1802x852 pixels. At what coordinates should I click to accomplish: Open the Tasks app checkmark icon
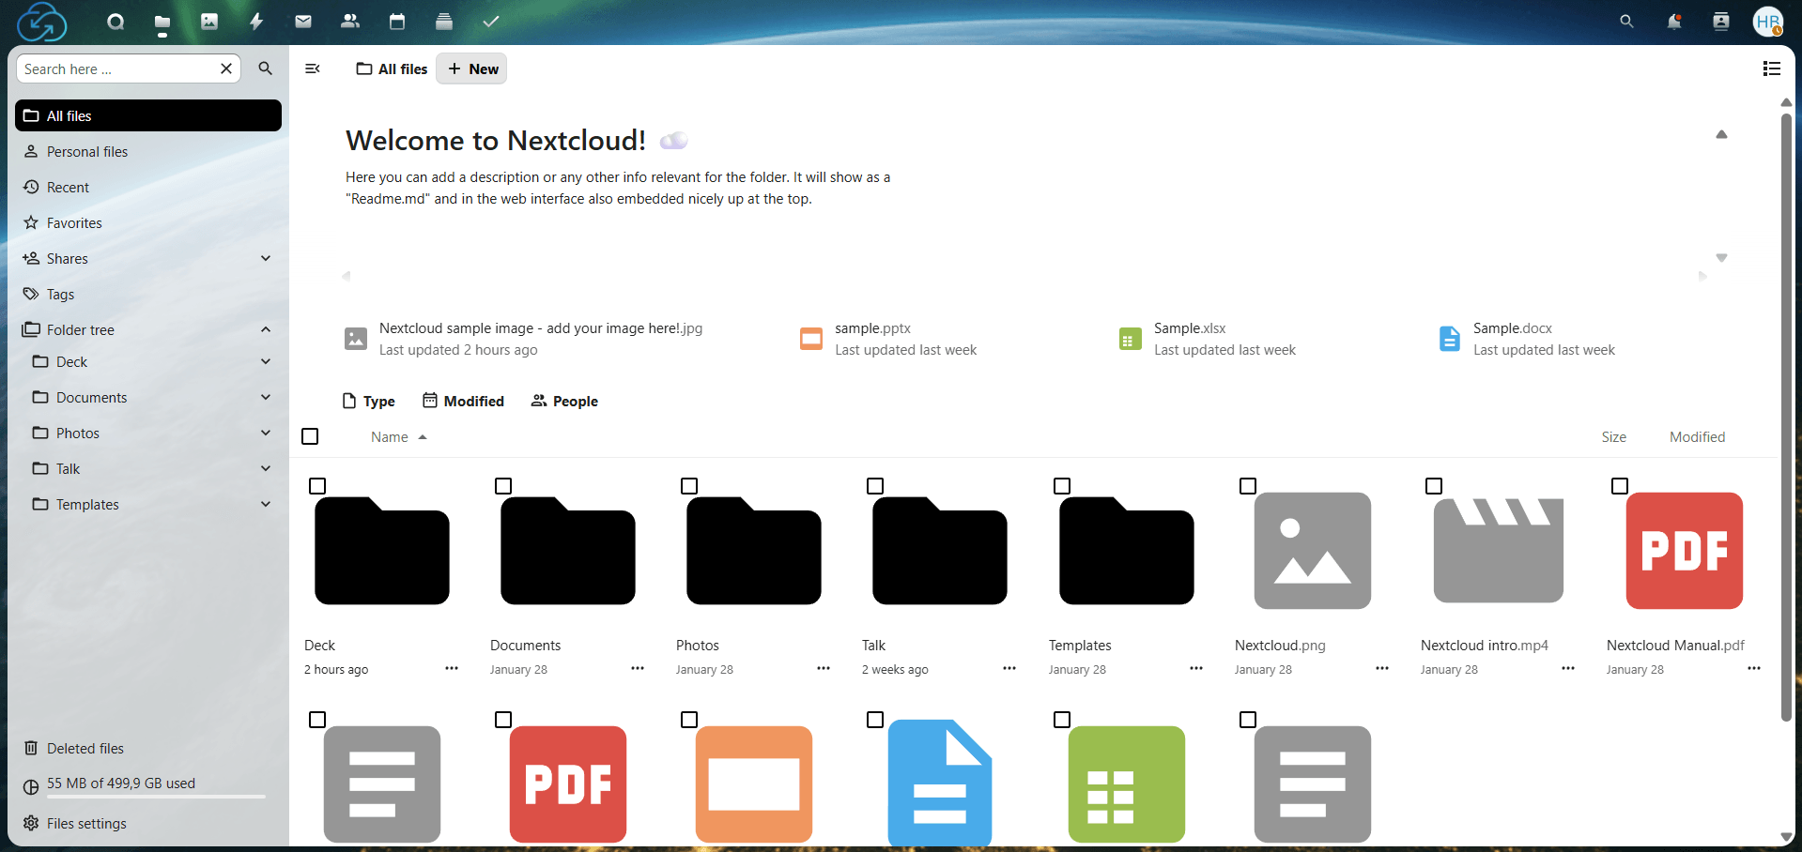click(x=490, y=21)
